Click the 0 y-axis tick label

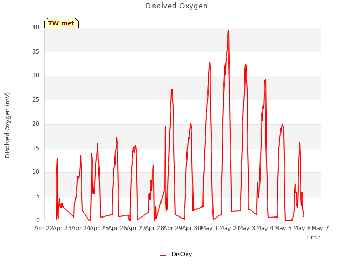[38, 220]
